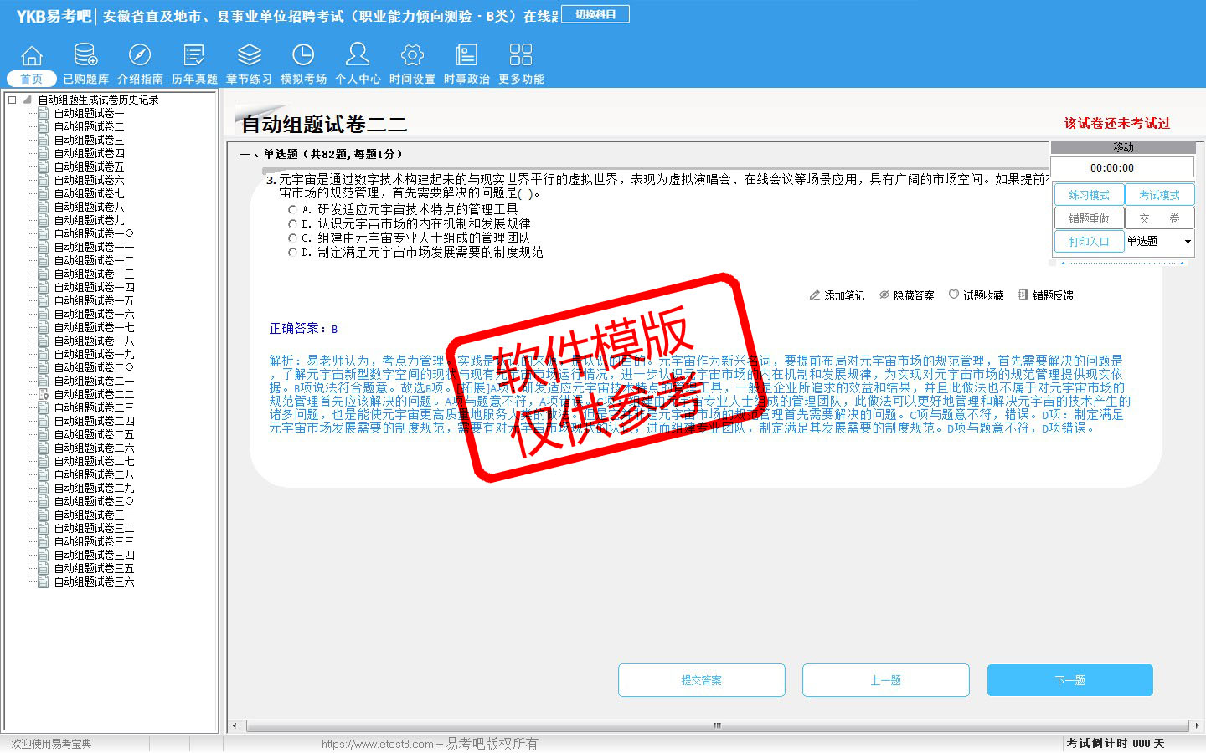Image resolution: width=1206 pixels, height=753 pixels.
Task: Switch to 考试模式 tab
Action: pos(1159,195)
